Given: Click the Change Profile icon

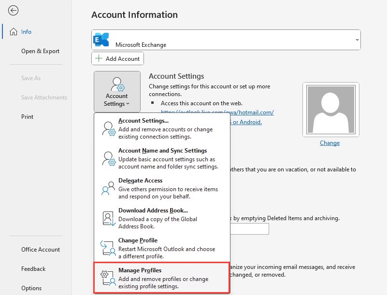Looking at the screenshot, I should pyautogui.click(x=108, y=248).
